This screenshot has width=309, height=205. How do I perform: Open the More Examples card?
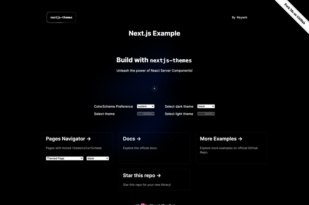pos(231,148)
